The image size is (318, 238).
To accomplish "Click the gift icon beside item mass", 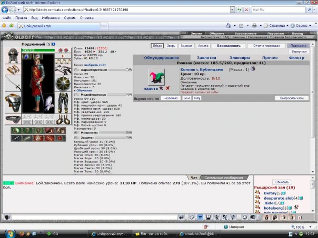I will (253, 69).
